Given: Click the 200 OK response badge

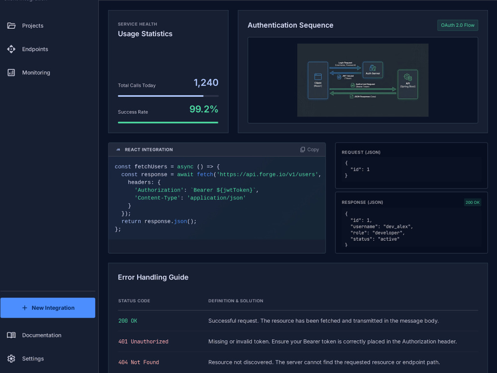Looking at the screenshot, I should (x=472, y=202).
